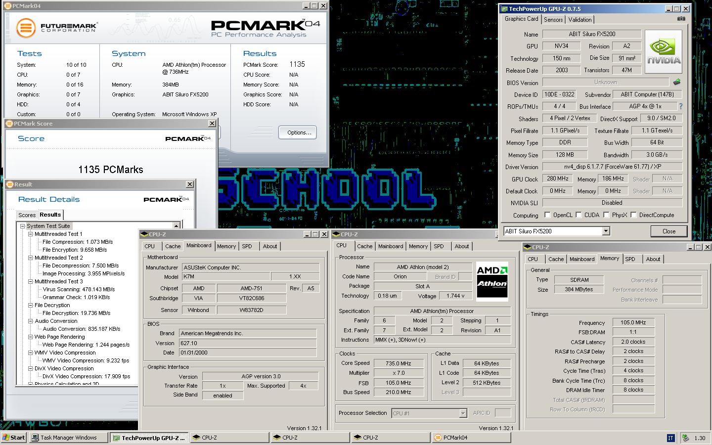This screenshot has height=445, width=712.
Task: Click the PCMark Score window title icon
Action: tap(9, 124)
